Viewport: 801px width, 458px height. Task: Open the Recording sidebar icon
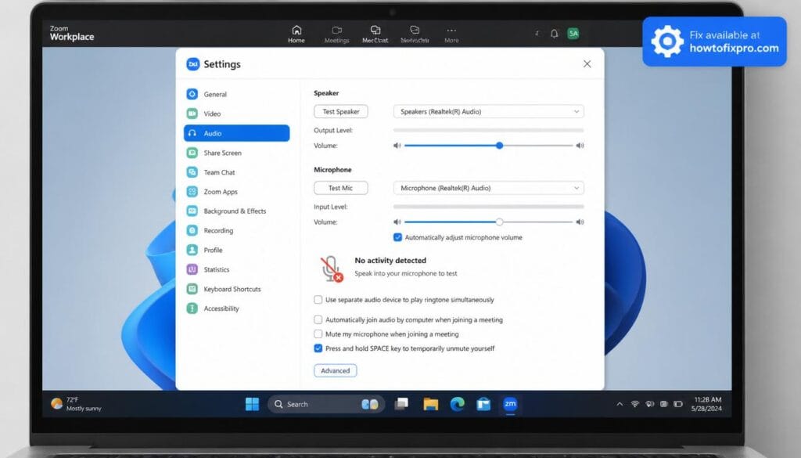pos(192,230)
